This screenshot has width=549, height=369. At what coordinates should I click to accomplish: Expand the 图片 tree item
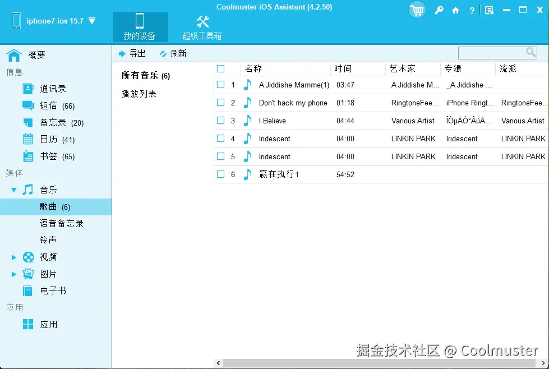pyautogui.click(x=13, y=274)
